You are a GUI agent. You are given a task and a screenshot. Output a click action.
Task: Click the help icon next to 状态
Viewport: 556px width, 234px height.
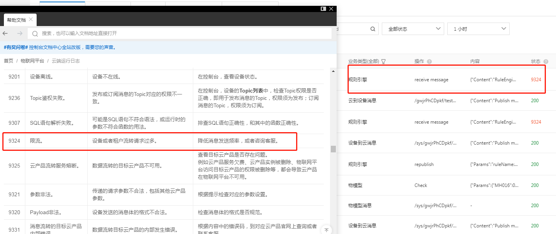coord(546,61)
